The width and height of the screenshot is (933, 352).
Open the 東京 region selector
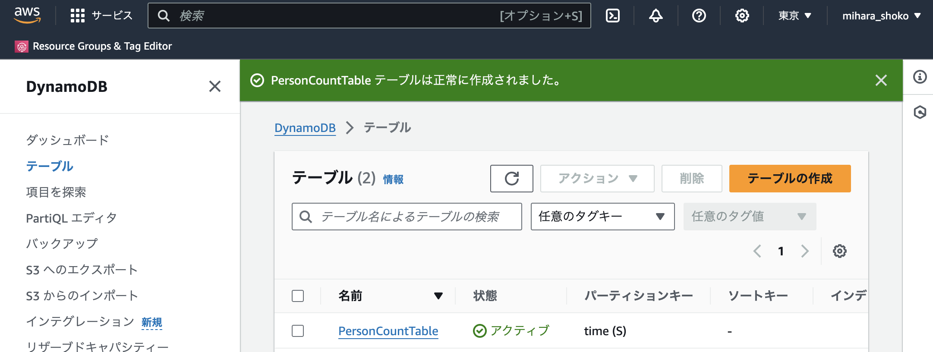(795, 16)
